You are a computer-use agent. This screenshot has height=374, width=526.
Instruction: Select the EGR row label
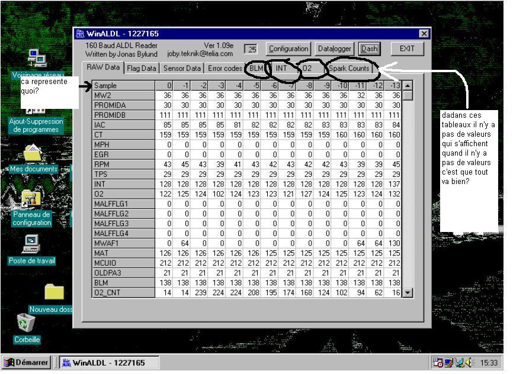click(x=123, y=154)
